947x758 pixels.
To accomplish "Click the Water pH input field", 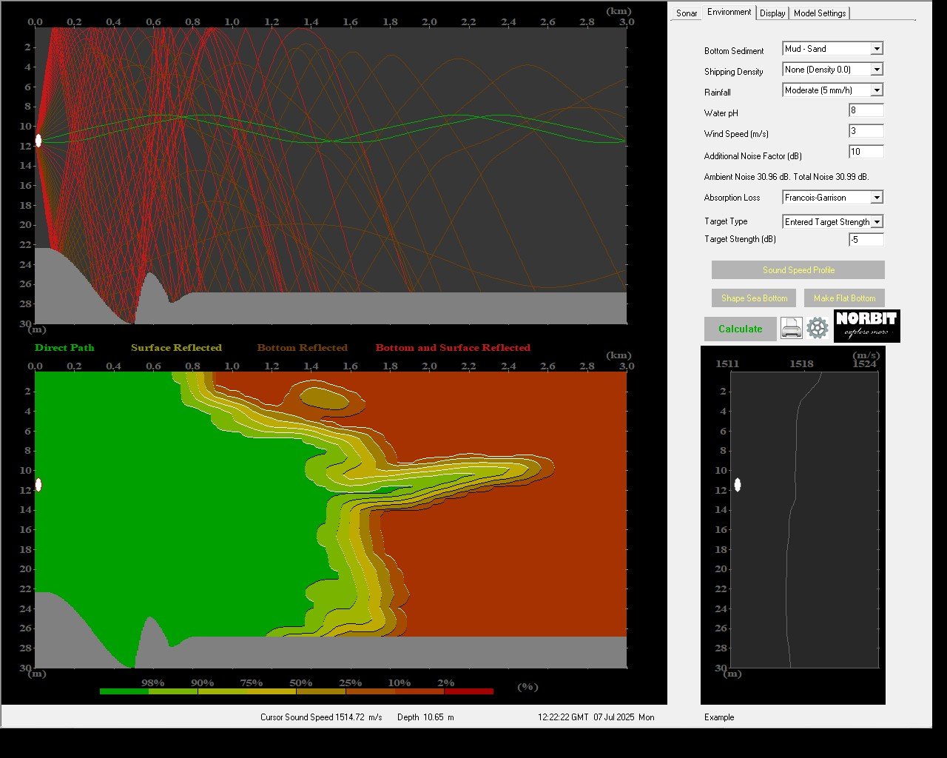I will [x=866, y=110].
